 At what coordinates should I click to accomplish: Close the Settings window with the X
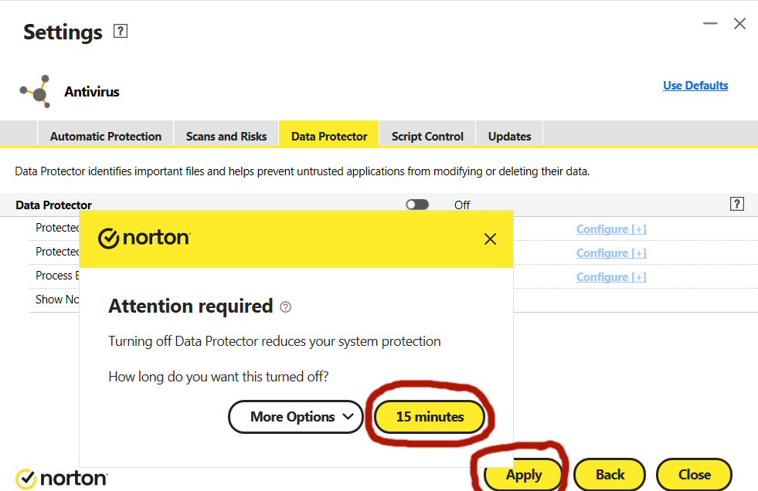click(739, 23)
